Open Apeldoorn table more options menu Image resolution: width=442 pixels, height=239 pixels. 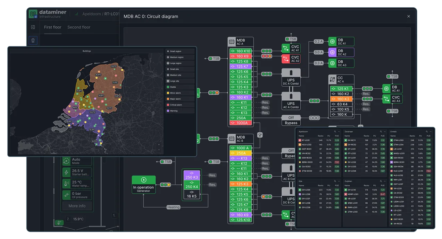point(339,132)
